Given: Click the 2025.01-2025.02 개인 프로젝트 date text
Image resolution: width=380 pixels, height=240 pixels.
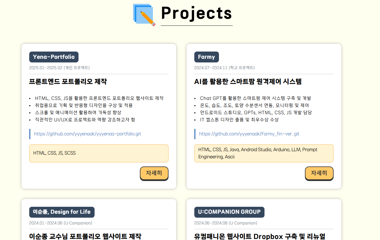Looking at the screenshot, I should pyautogui.click(x=59, y=68).
